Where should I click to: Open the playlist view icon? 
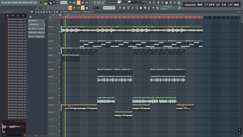pyautogui.click(x=120, y=8)
